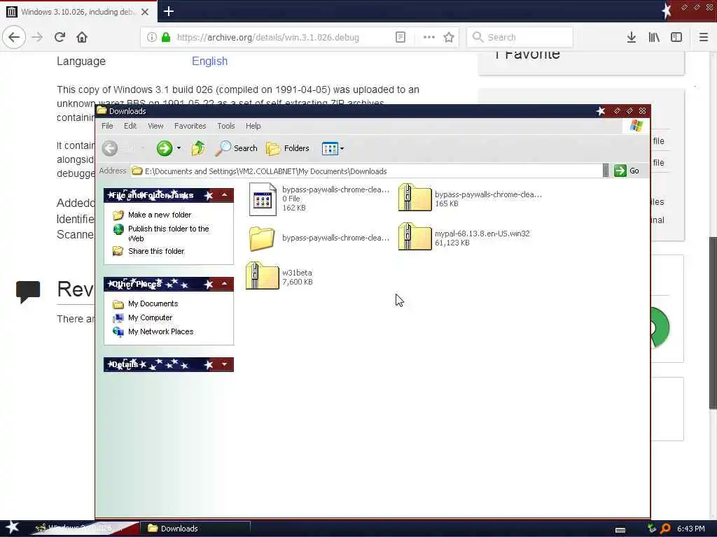Click the My Computer icon in Other Places
The image size is (717, 537).
pyautogui.click(x=118, y=318)
